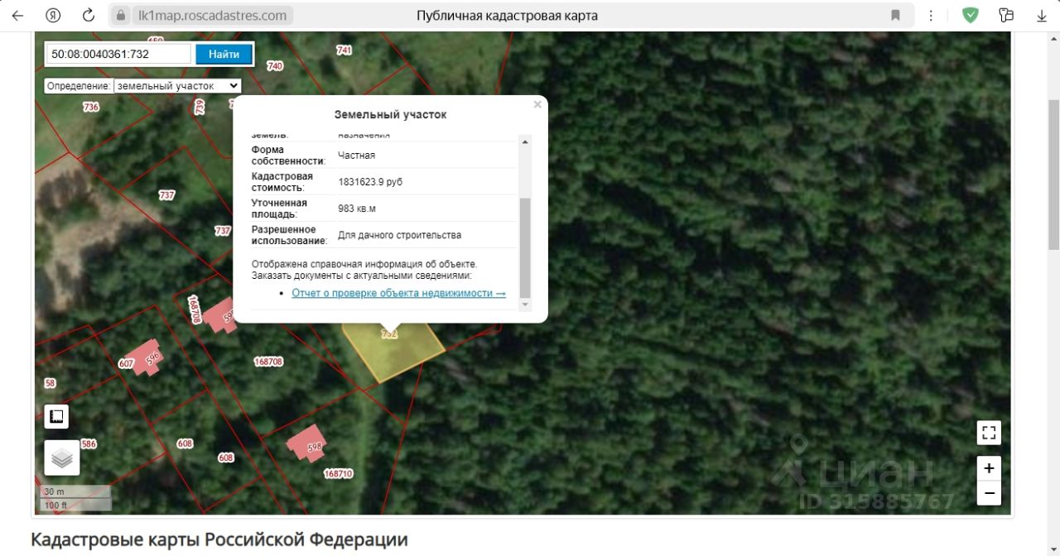1060x556 pixels.
Task: Open the map layers switcher
Action: pos(62,457)
